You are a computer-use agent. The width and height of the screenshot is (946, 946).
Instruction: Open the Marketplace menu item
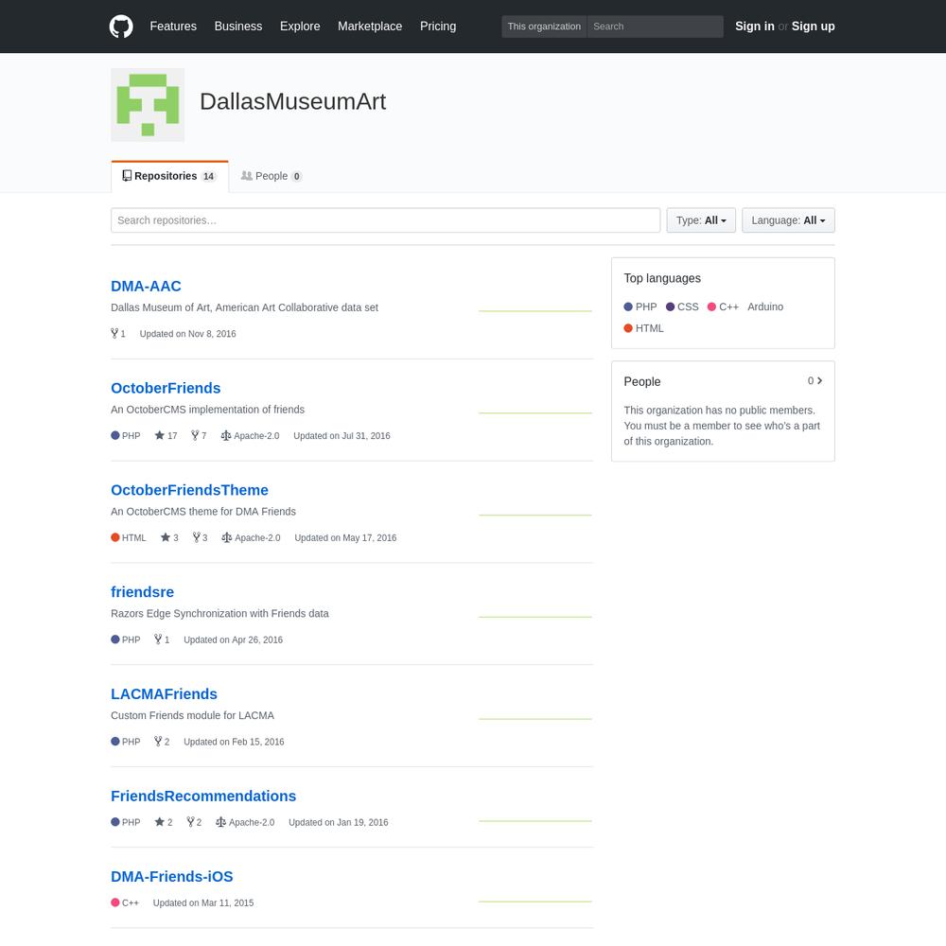[370, 26]
